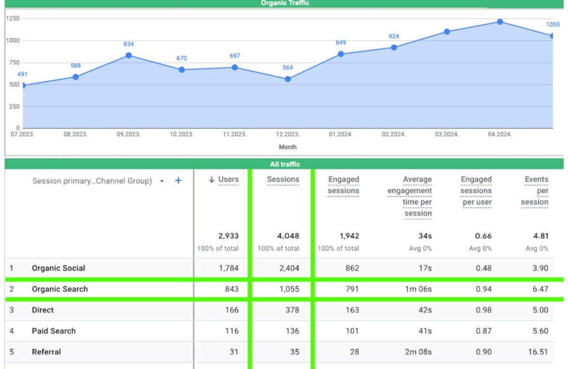This screenshot has height=369, width=568.
Task: Sort table by Users column header
Action: pos(228,180)
